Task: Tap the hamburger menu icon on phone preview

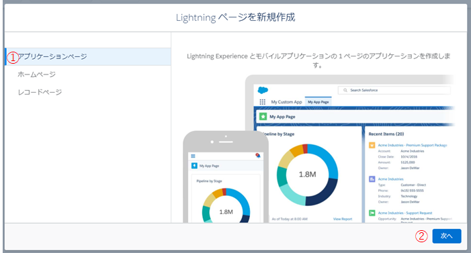Action: (x=193, y=156)
